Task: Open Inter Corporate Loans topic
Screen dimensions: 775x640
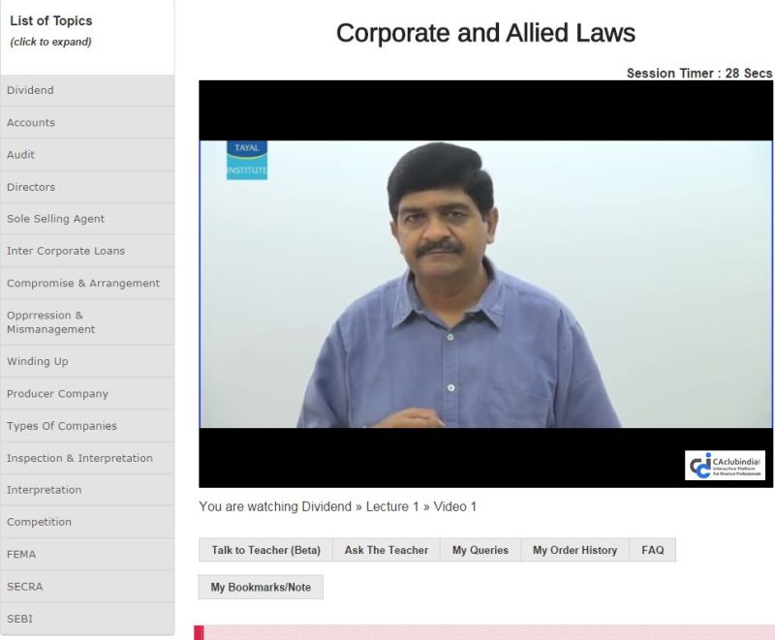Action: pyautogui.click(x=87, y=251)
